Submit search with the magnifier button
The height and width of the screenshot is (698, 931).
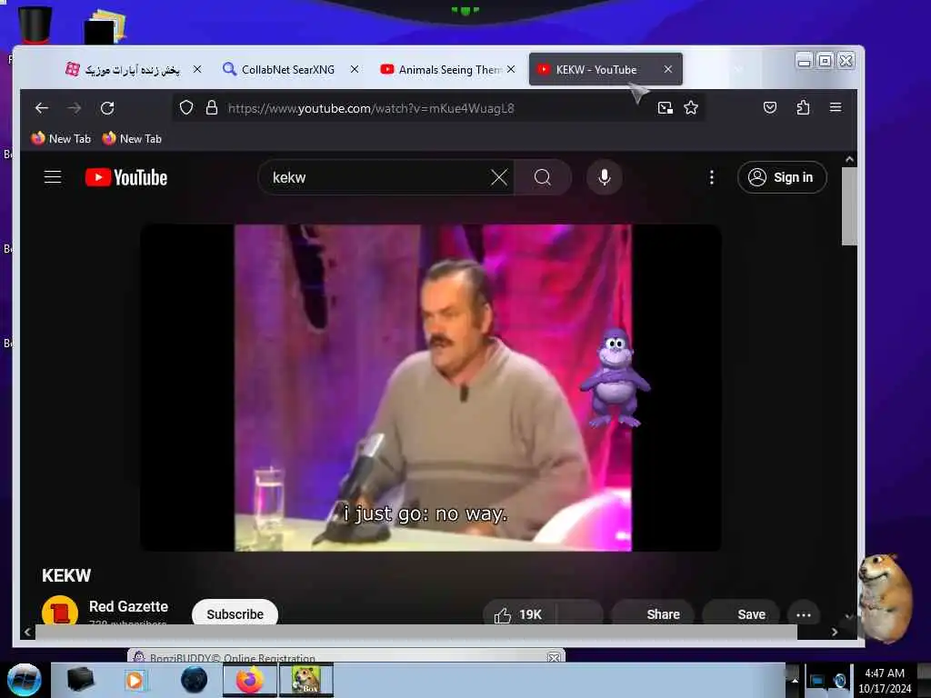[542, 177]
